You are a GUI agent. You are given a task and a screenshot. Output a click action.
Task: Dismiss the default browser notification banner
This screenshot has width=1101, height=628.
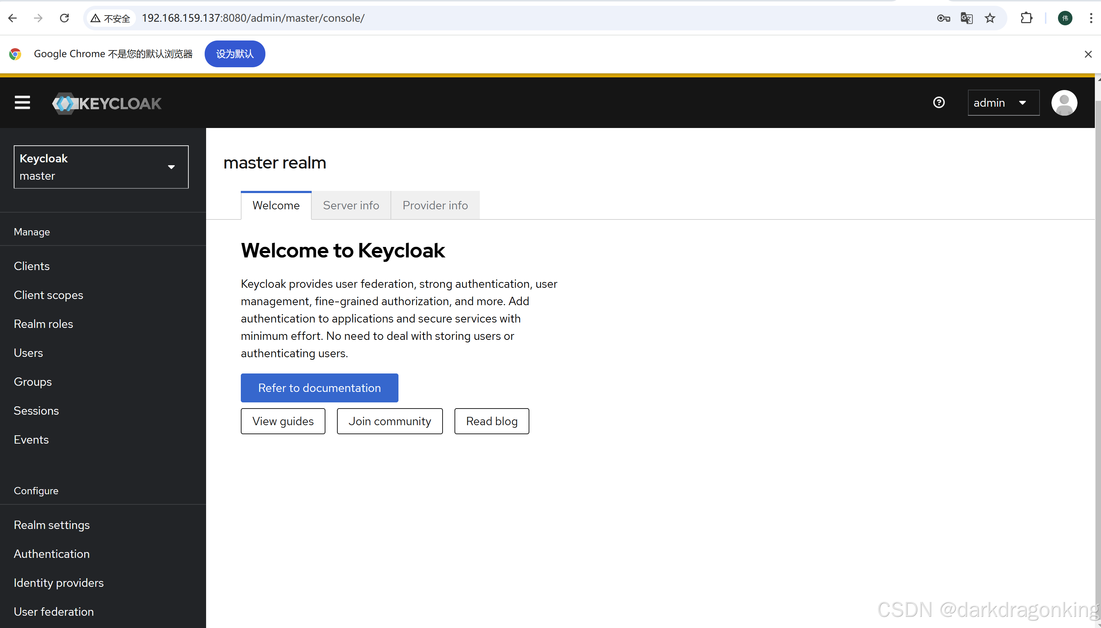1088,54
